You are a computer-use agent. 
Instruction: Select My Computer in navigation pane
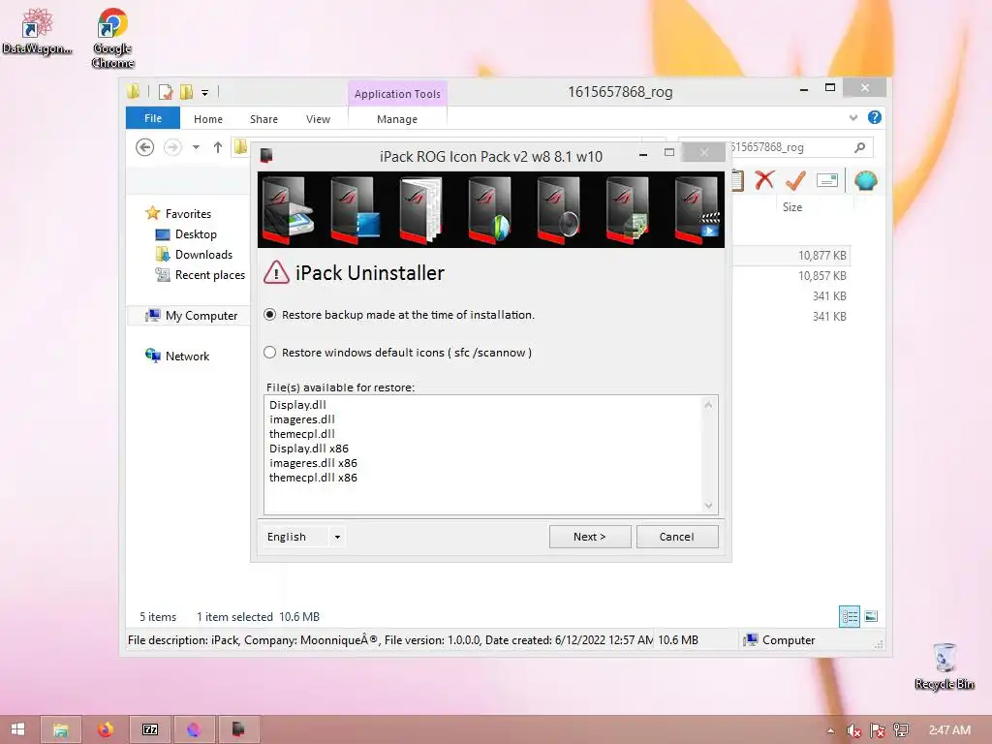pyautogui.click(x=201, y=315)
